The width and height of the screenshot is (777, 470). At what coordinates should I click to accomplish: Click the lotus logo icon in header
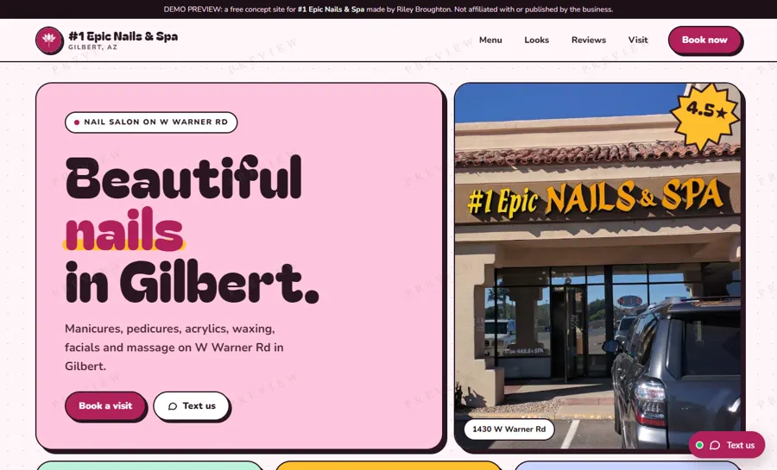[49, 40]
